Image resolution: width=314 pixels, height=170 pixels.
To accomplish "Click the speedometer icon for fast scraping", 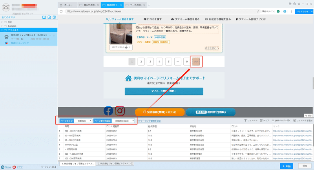I will 6,43.
